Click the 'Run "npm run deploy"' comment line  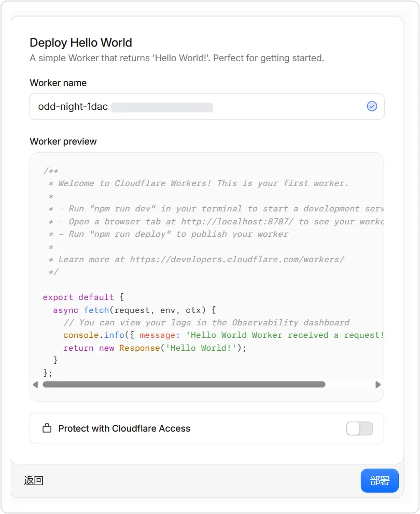(169, 234)
